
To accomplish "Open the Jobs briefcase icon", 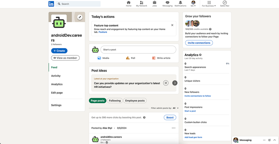I will tap(155, 4).
